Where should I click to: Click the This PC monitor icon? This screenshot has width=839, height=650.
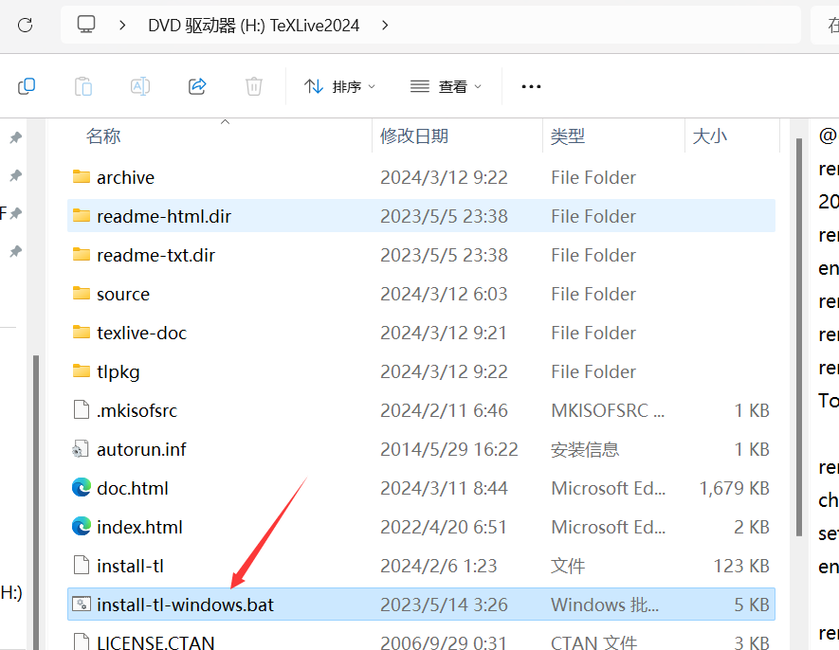pyautogui.click(x=86, y=25)
